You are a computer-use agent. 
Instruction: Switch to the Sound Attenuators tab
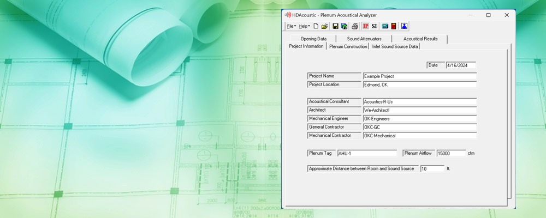pyautogui.click(x=364, y=39)
